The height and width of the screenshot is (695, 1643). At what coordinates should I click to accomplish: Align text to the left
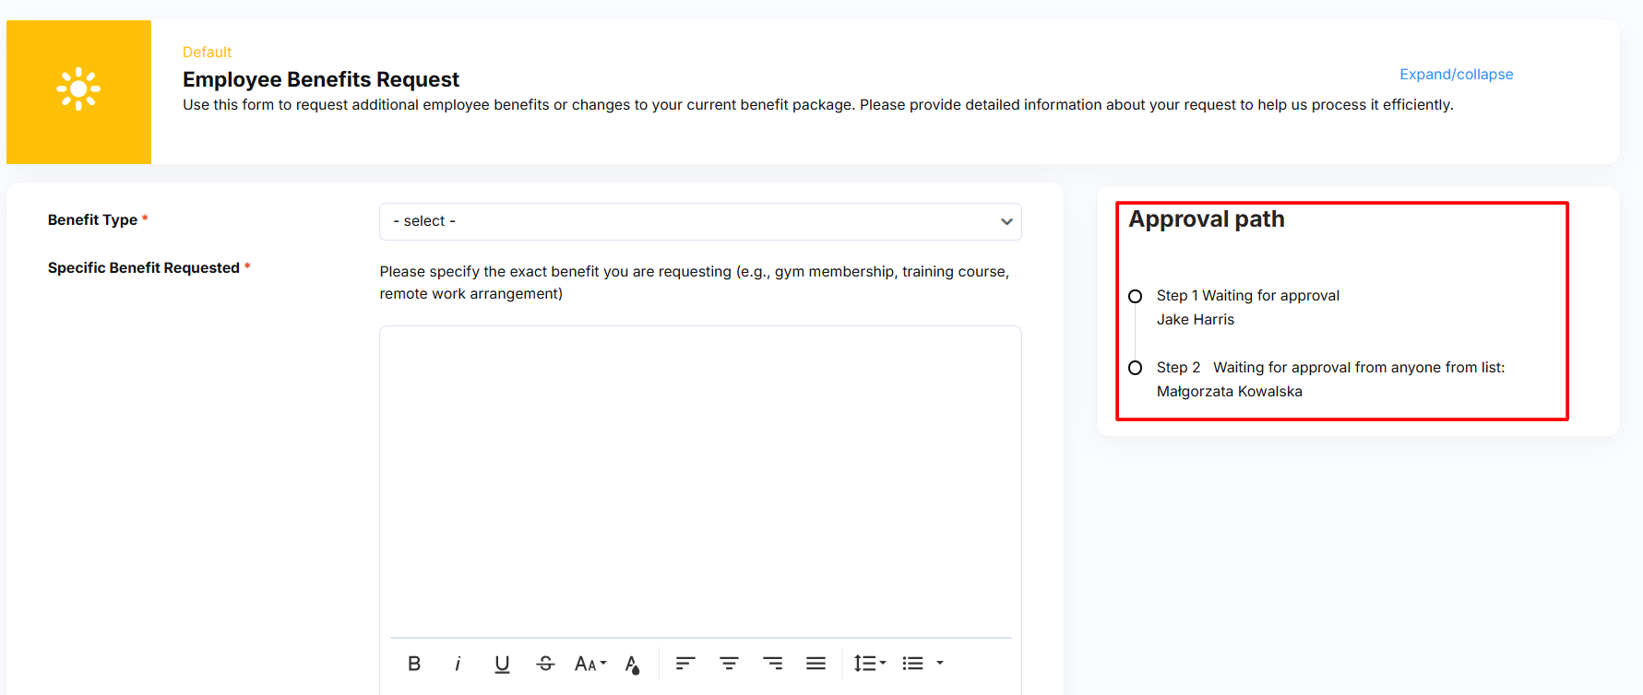click(685, 664)
